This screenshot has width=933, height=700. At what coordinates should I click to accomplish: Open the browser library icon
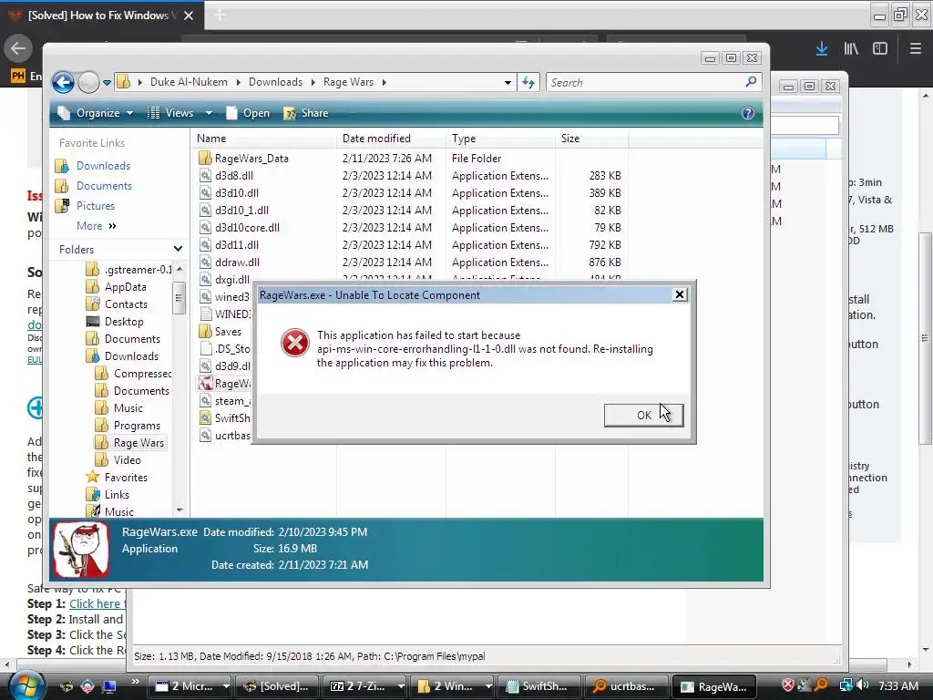(x=851, y=49)
